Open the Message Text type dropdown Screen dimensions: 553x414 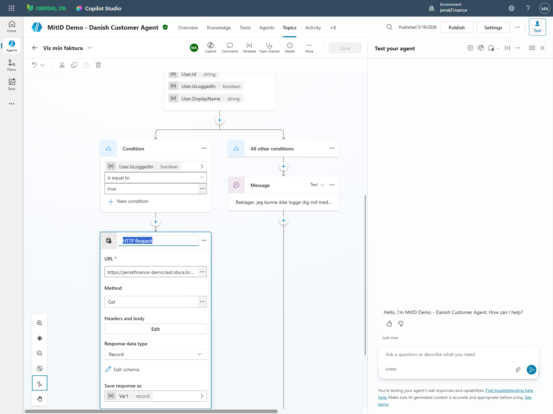pos(317,185)
